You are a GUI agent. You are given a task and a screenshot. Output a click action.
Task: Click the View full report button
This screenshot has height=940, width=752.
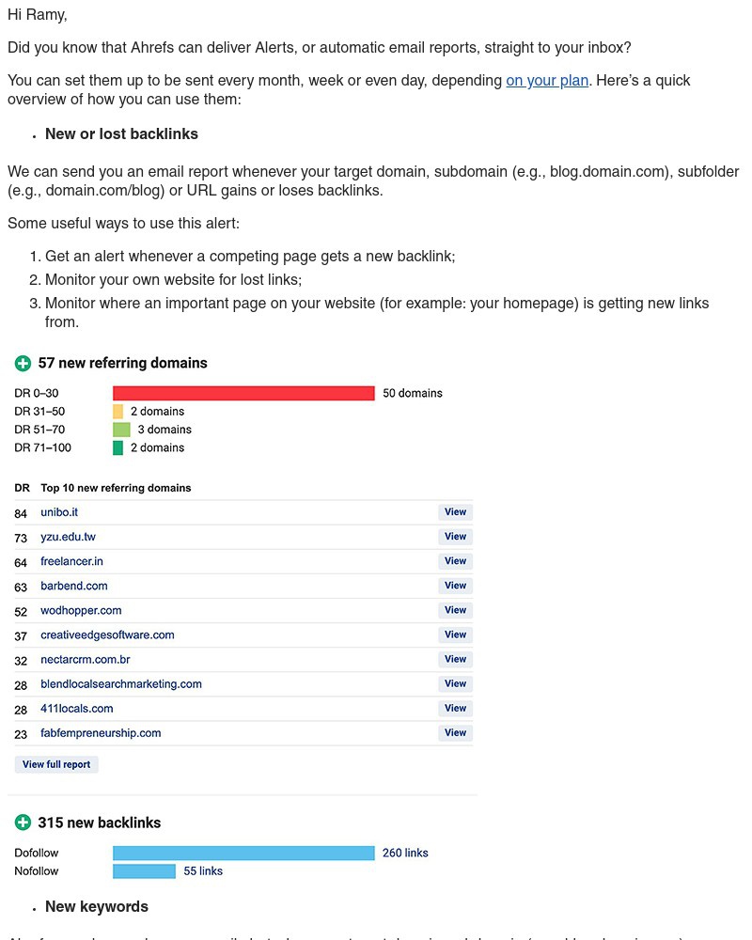(x=56, y=764)
